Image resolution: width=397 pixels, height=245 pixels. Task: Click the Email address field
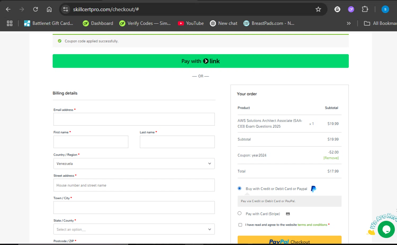coord(134,119)
